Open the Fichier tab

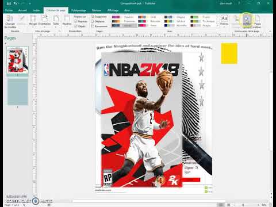coord(9,10)
